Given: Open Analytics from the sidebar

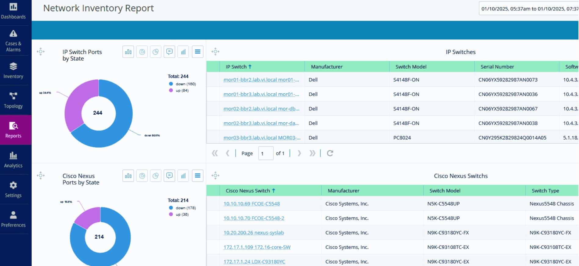Looking at the screenshot, I should tap(13, 160).
